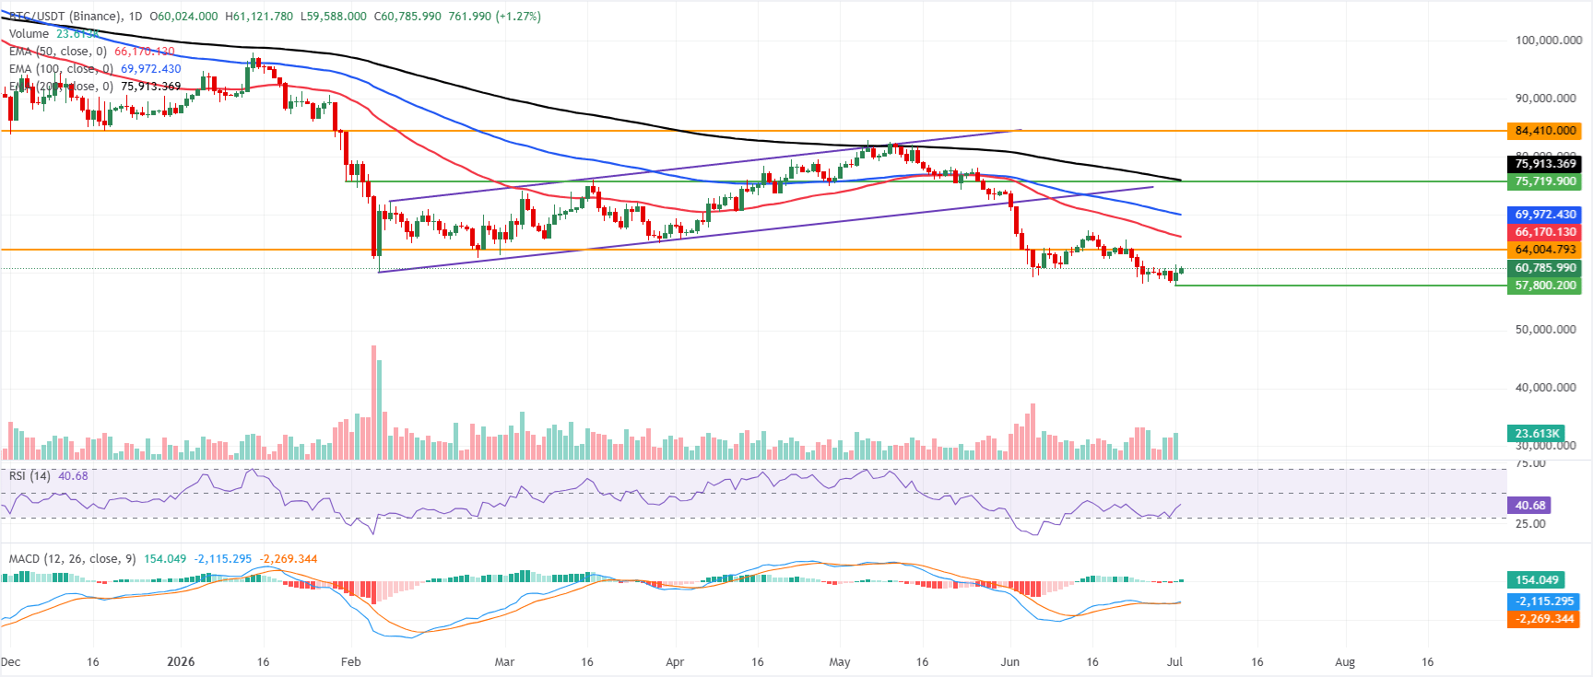Select the EMA (100, close, 0) legend
The image size is (1593, 677).
tap(62, 69)
